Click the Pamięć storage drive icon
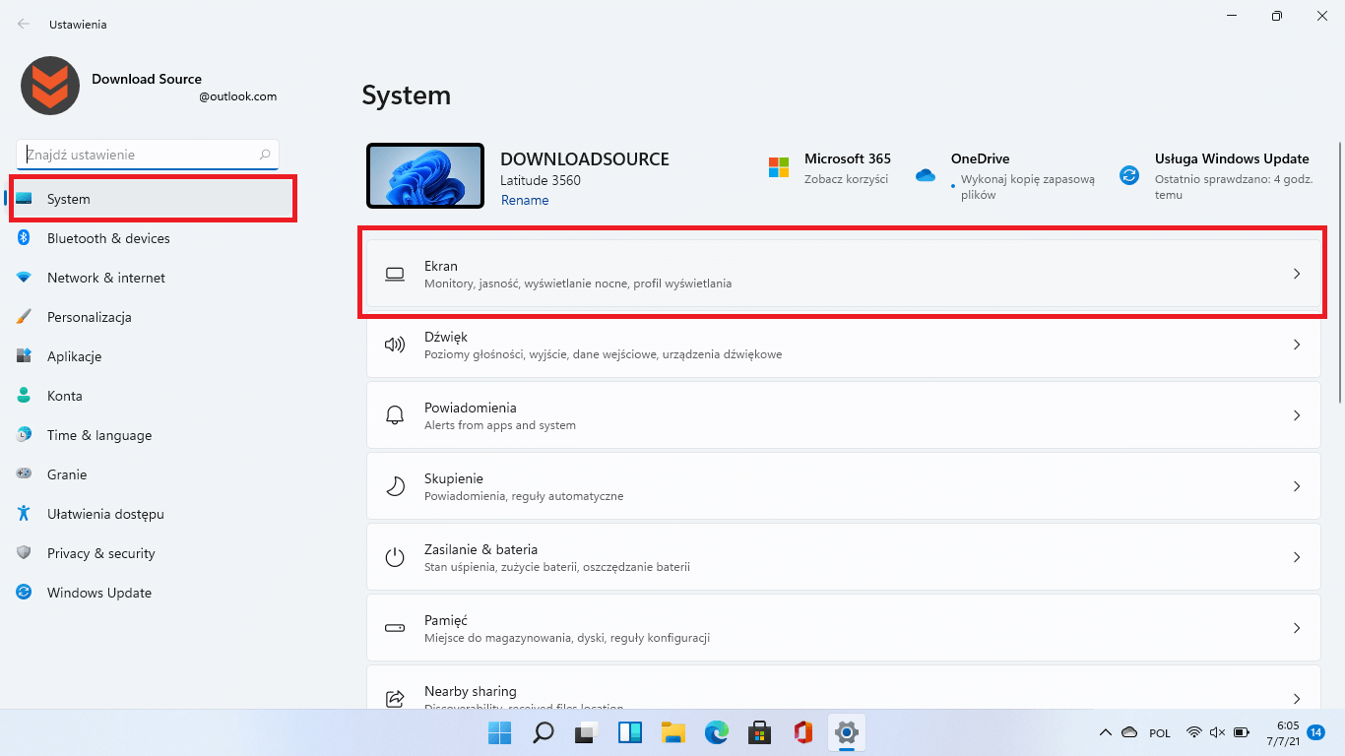The height and width of the screenshot is (756, 1345). [x=395, y=628]
